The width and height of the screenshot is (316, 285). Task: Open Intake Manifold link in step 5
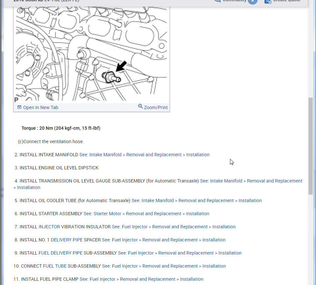[197, 200]
